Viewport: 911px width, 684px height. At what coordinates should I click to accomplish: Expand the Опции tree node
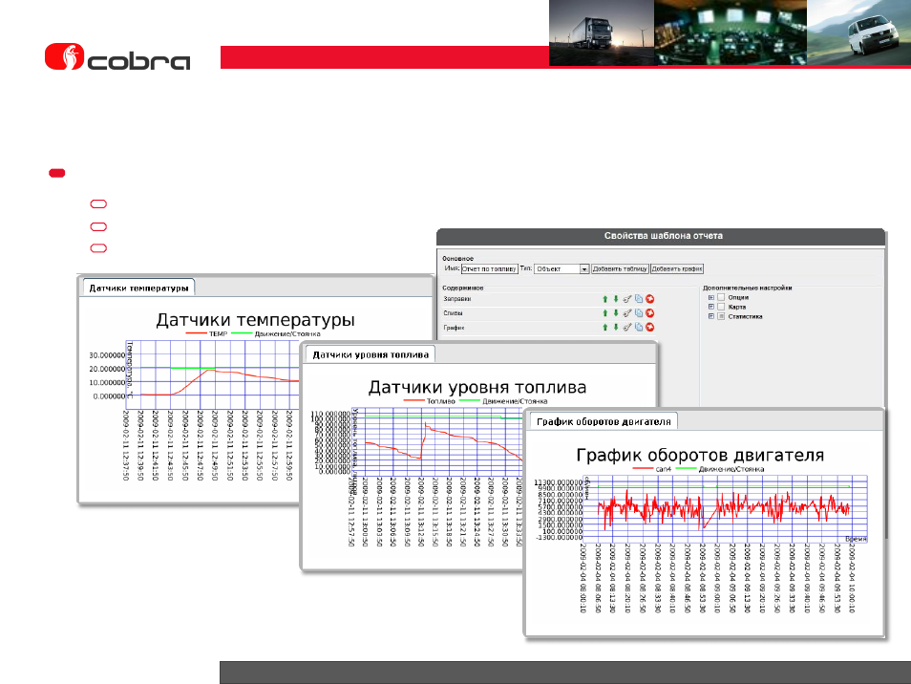711,297
